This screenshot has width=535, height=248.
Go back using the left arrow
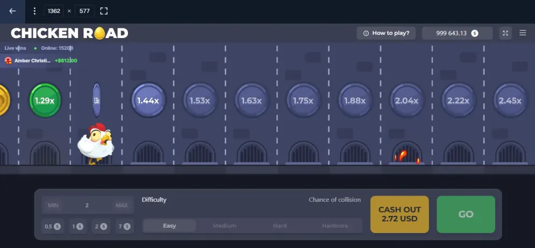point(12,11)
